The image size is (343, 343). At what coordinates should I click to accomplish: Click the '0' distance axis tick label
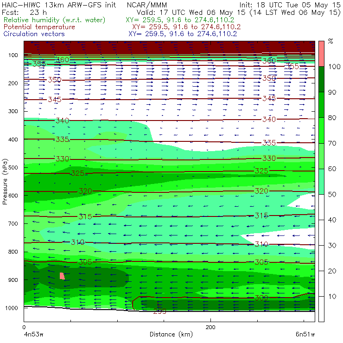(x=24, y=327)
